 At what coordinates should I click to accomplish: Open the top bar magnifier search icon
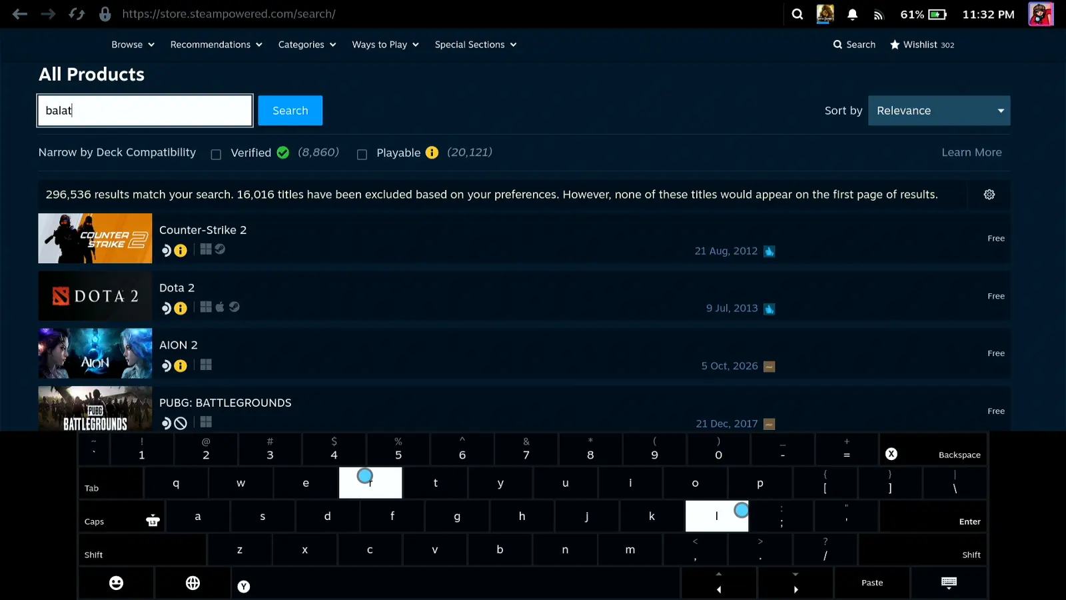coord(797,14)
